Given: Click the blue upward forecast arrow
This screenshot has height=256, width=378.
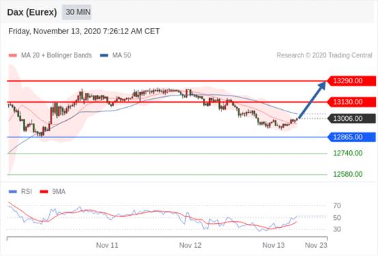Looking at the screenshot, I should coord(312,100).
